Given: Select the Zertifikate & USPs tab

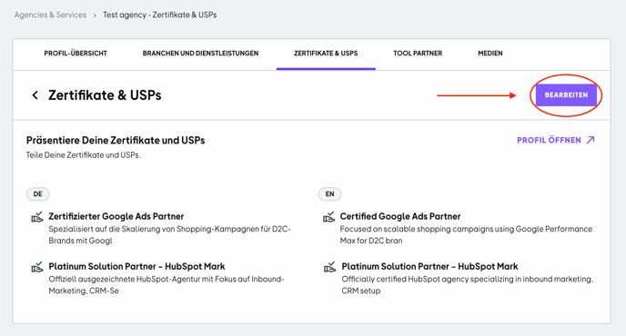Looking at the screenshot, I should coord(326,54).
